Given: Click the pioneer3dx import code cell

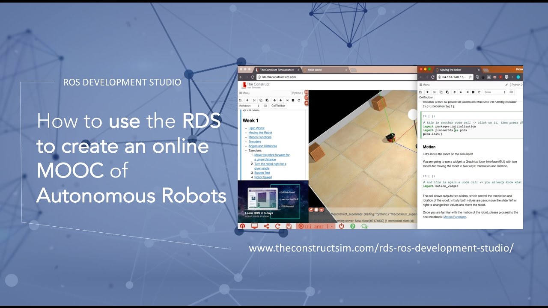Looking at the screenshot, I should [472, 128].
